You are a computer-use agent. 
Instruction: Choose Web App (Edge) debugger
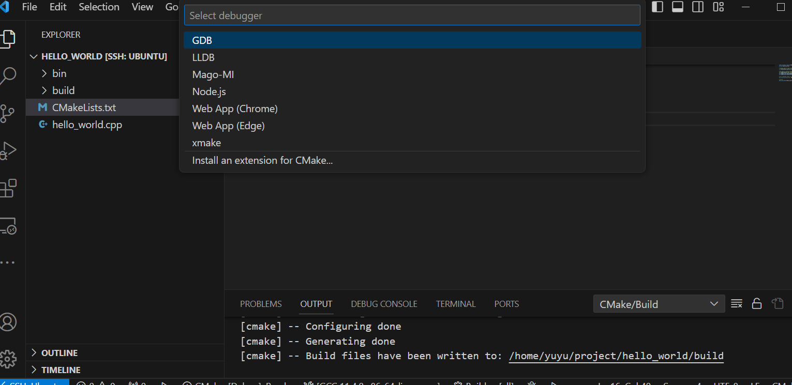(412, 126)
